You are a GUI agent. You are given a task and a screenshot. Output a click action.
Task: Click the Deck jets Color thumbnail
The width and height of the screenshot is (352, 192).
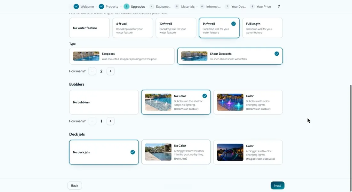point(230,152)
